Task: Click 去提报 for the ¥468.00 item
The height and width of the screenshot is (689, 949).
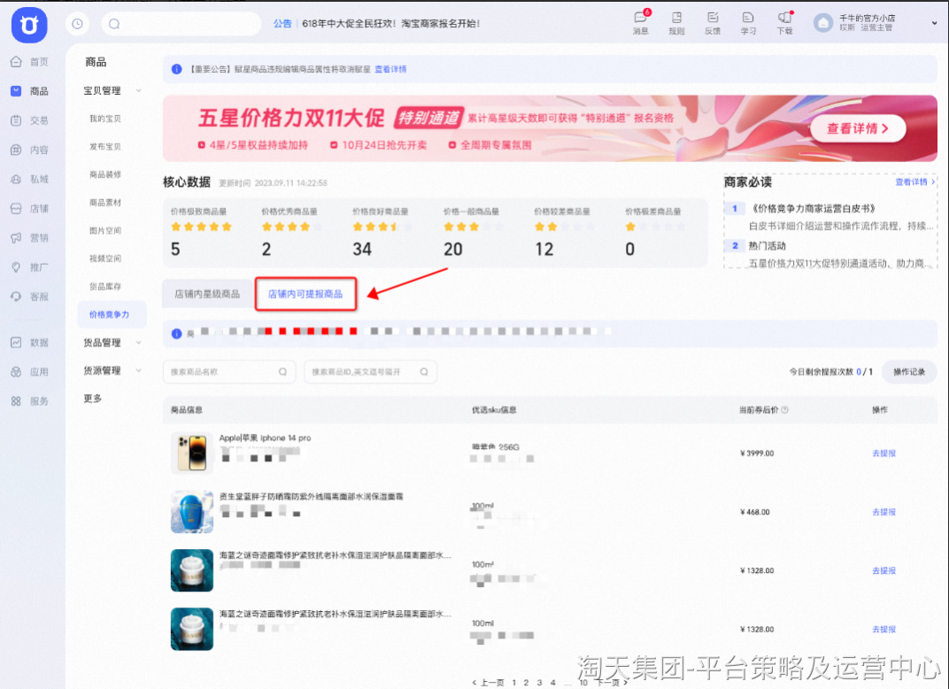Action: (883, 512)
